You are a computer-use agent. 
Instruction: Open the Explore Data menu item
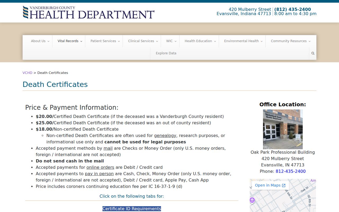pos(166,53)
